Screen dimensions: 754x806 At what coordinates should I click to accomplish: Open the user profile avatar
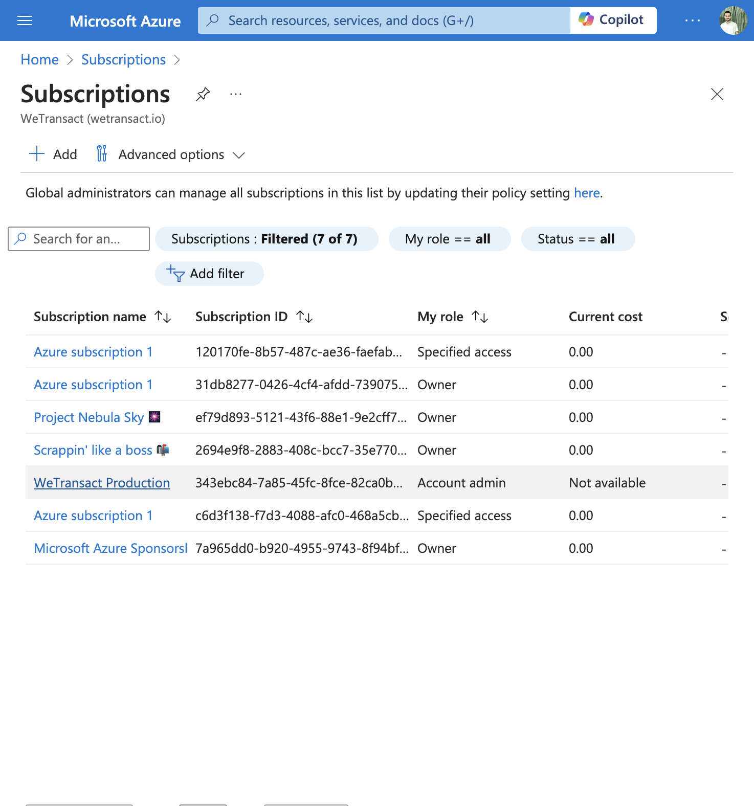[733, 20]
